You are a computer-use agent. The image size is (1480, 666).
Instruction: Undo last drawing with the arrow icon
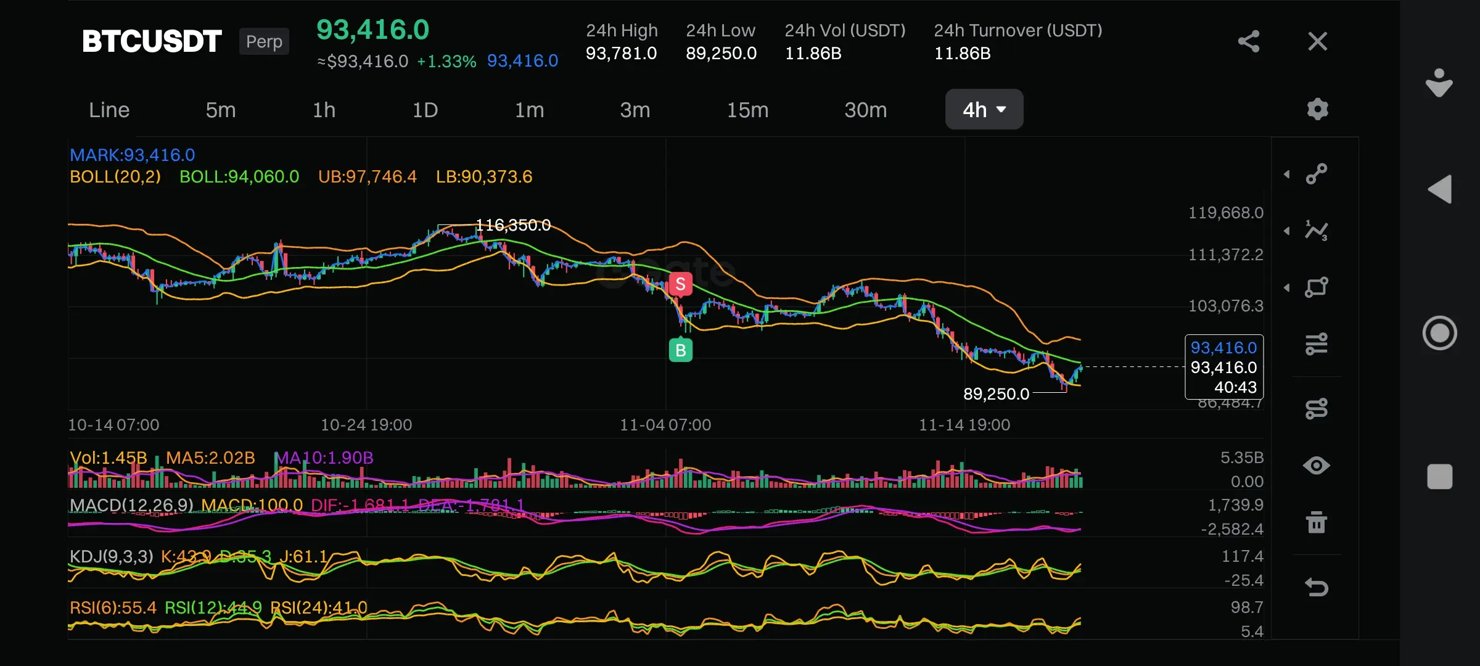[x=1317, y=587]
